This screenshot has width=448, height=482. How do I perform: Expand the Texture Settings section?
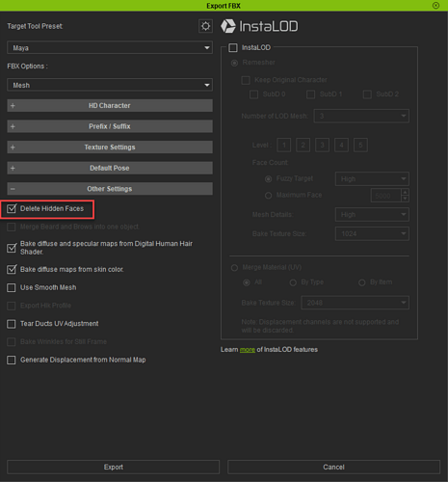(x=110, y=147)
